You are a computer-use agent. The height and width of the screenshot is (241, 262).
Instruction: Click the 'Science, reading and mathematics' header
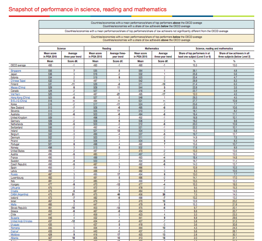tap(218, 49)
